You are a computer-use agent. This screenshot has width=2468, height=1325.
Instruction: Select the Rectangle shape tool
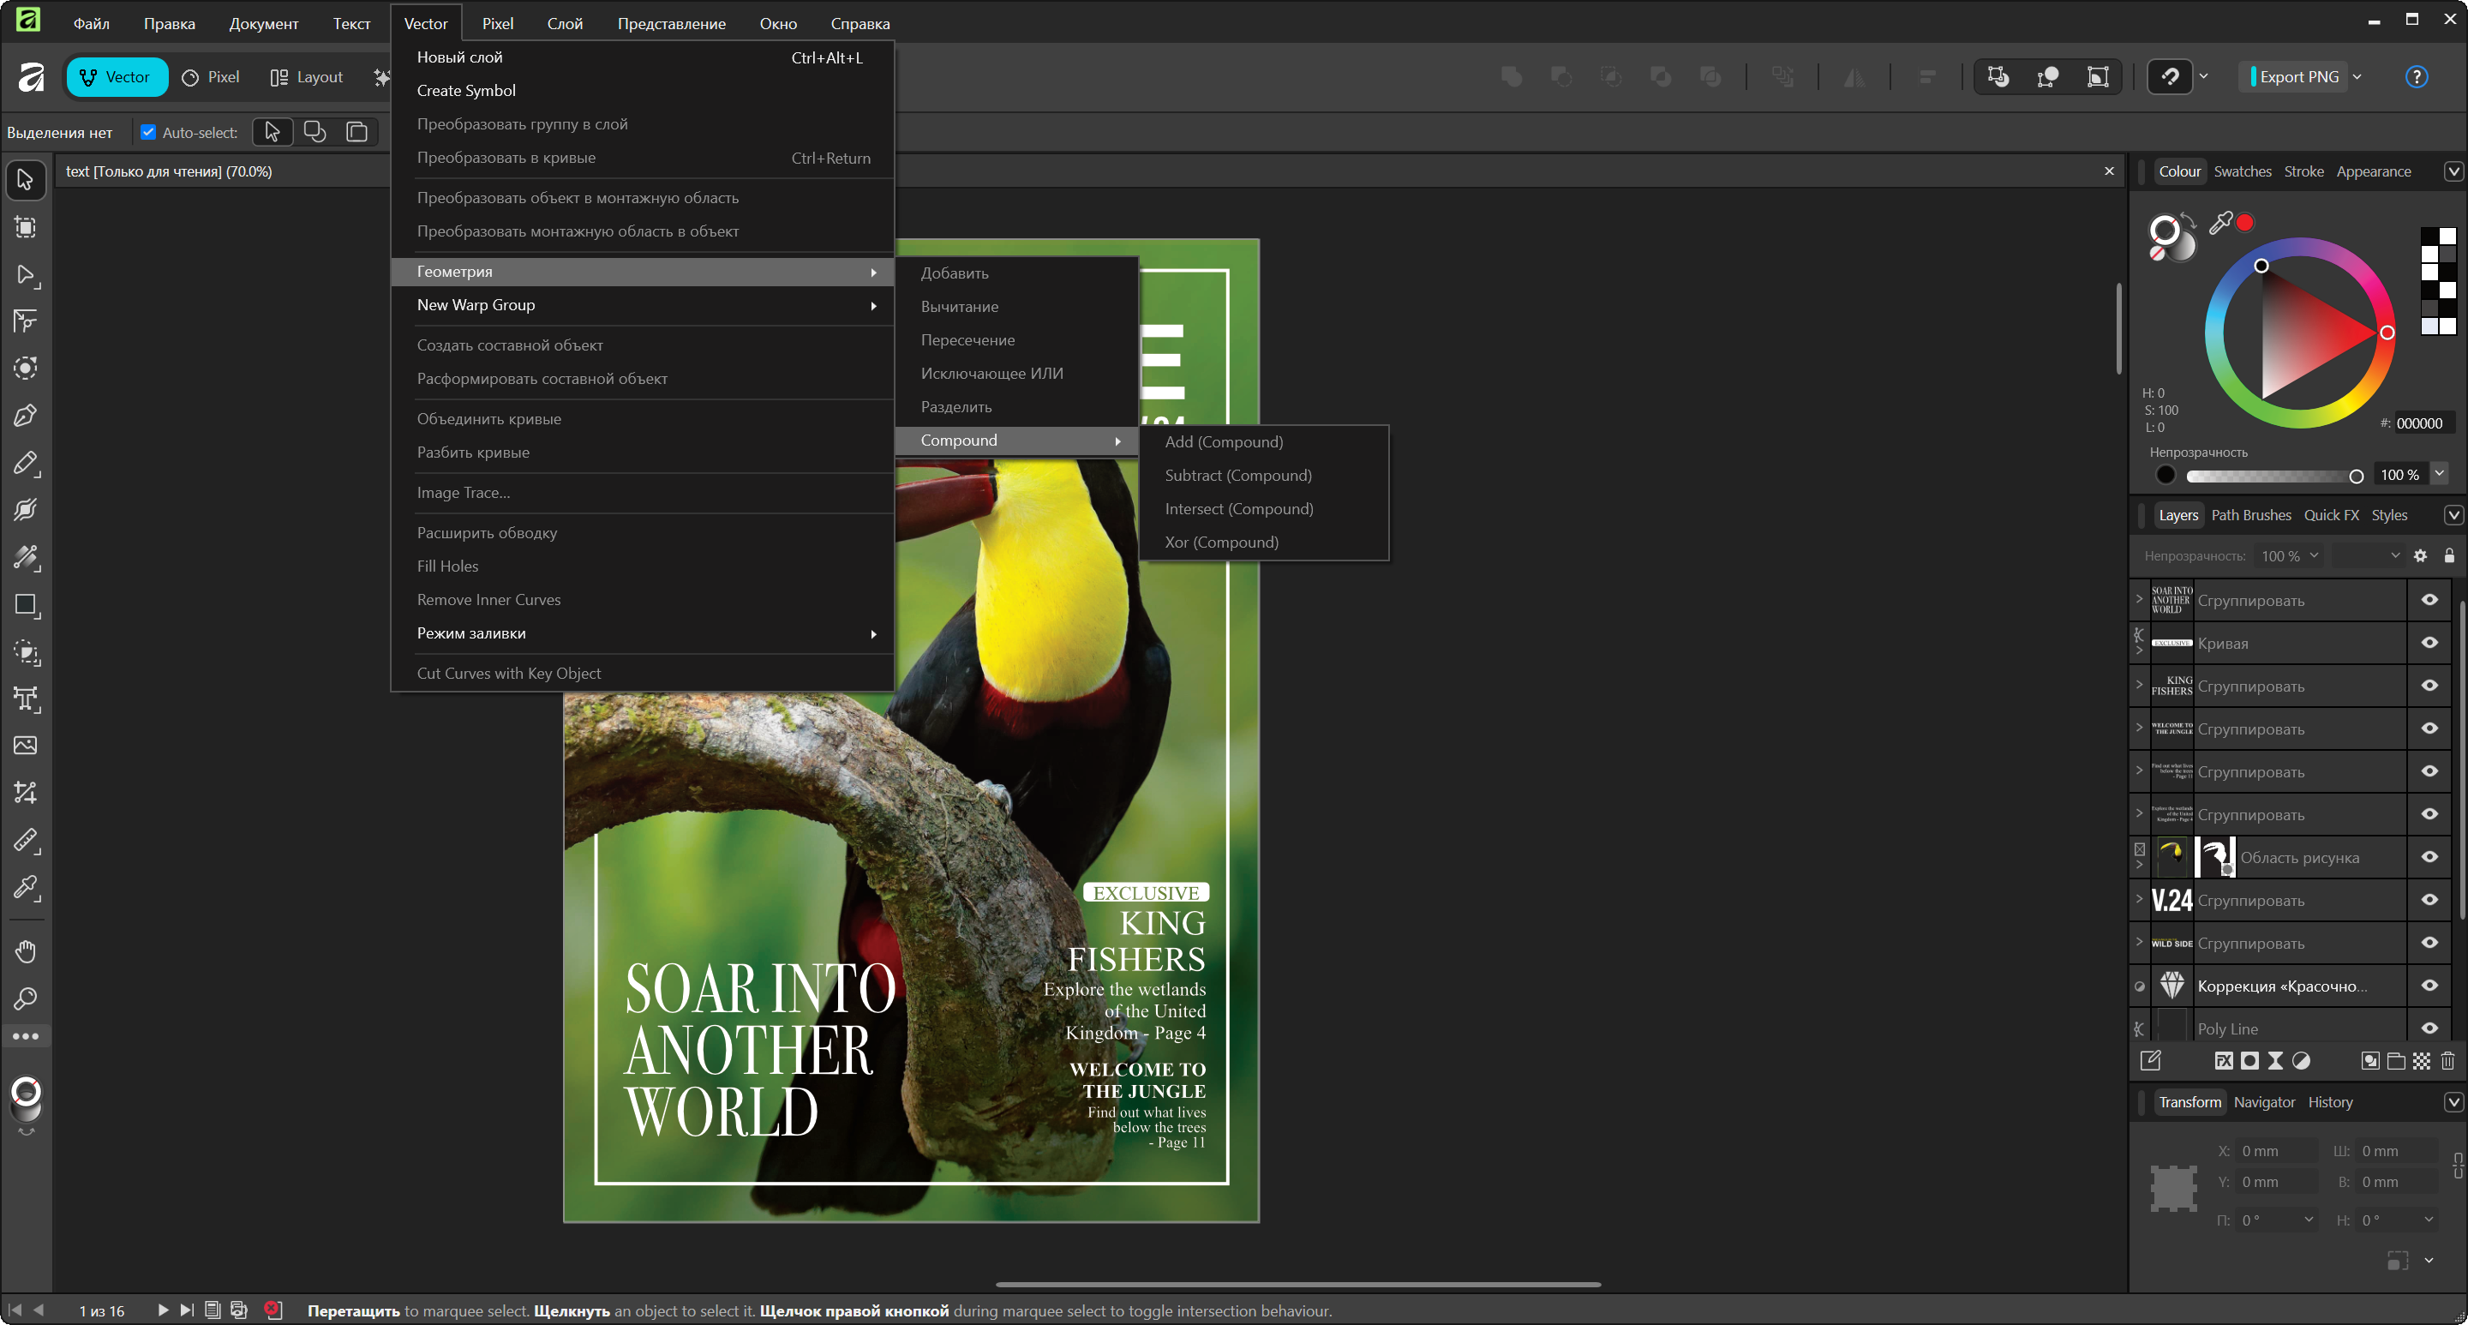click(x=26, y=604)
